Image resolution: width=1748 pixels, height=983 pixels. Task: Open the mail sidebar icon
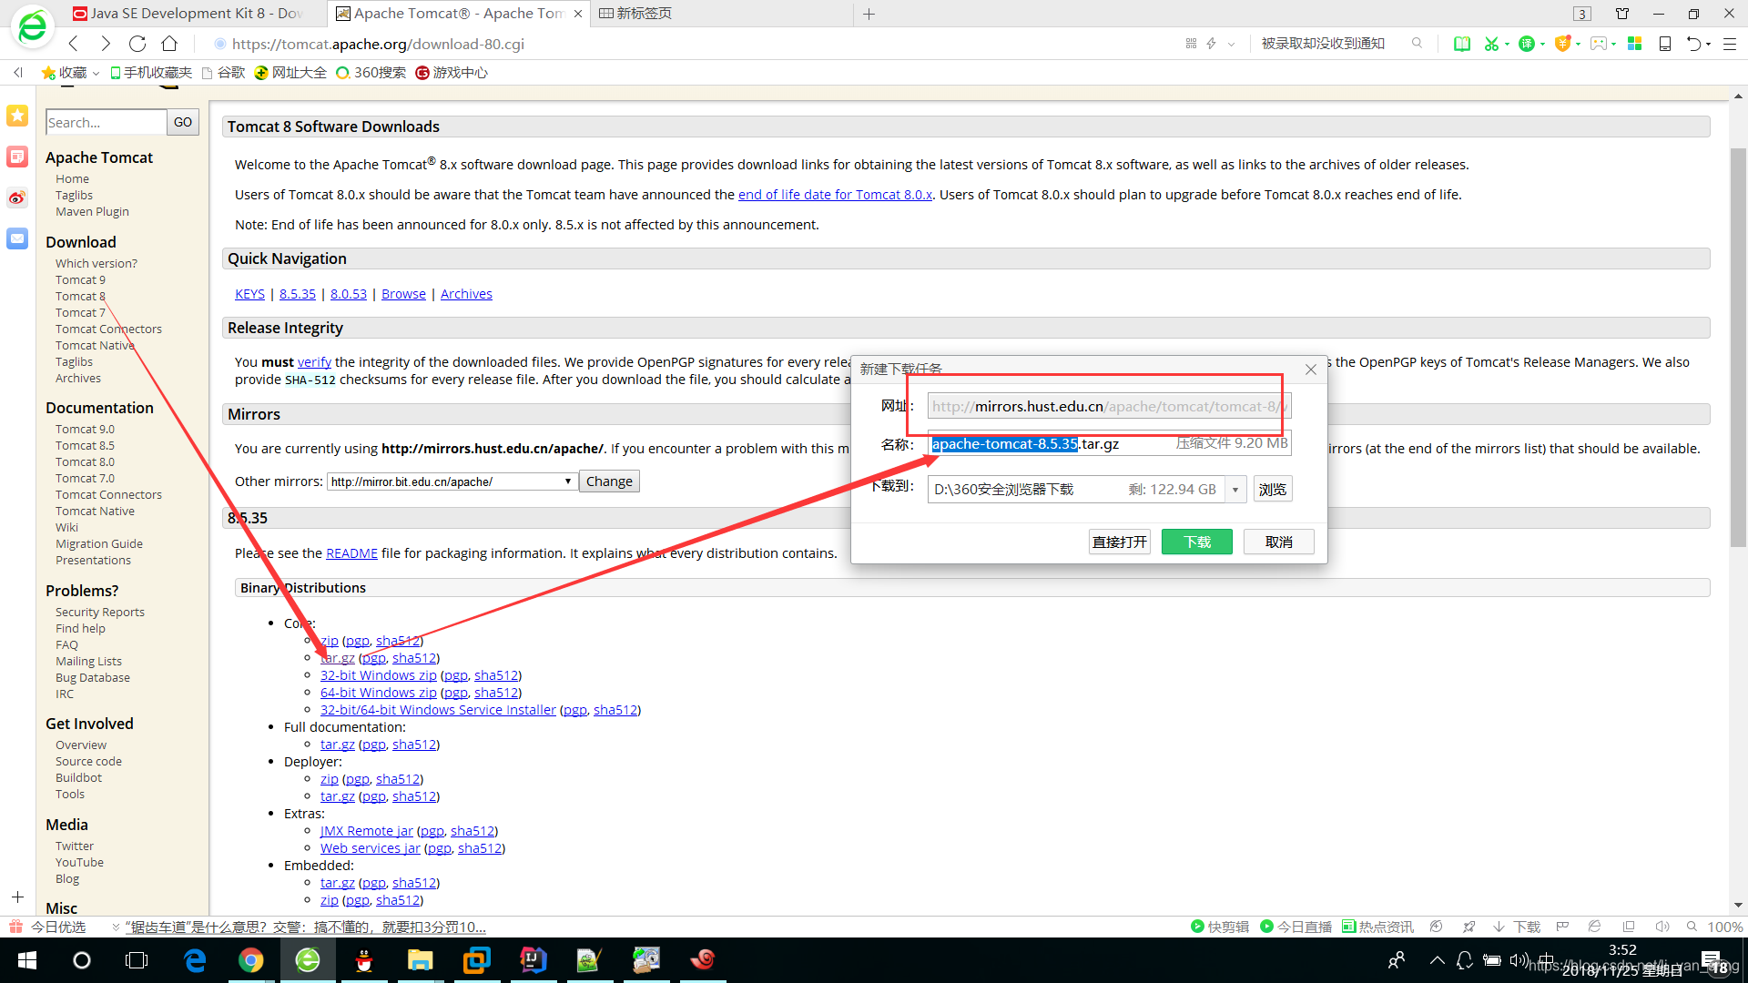[x=17, y=238]
